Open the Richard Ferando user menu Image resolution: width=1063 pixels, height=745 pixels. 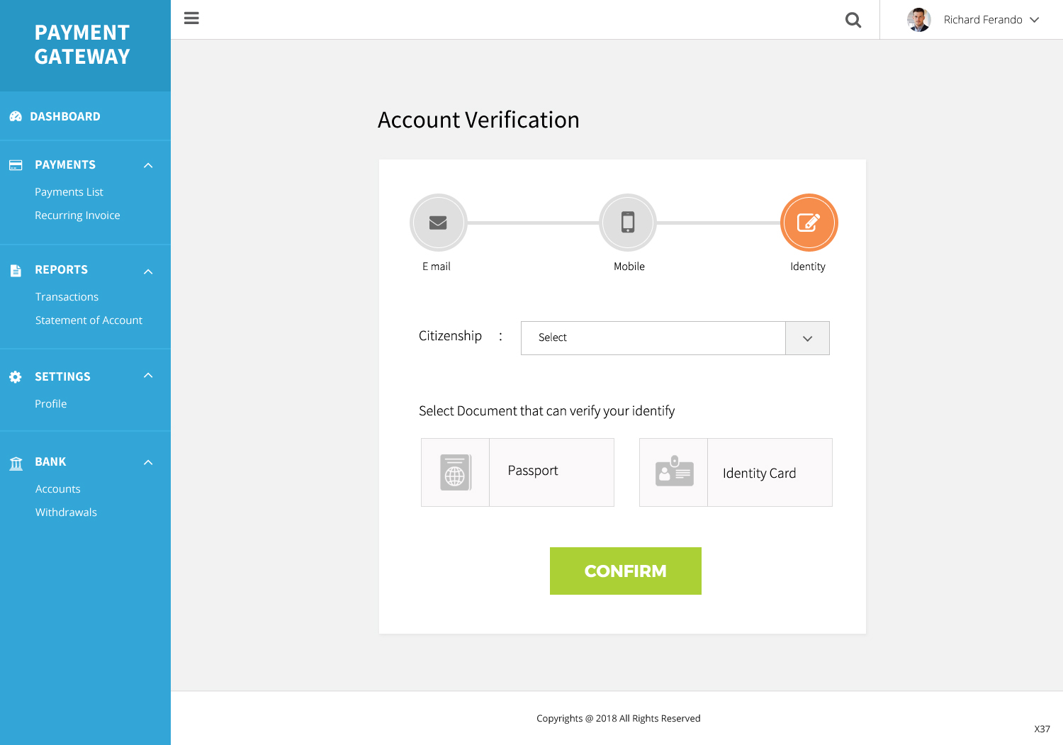(x=1034, y=20)
